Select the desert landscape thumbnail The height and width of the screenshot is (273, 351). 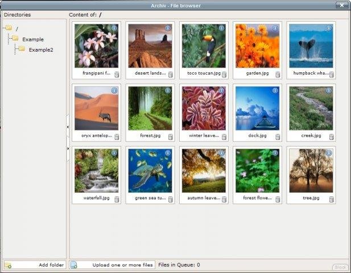tap(150, 46)
